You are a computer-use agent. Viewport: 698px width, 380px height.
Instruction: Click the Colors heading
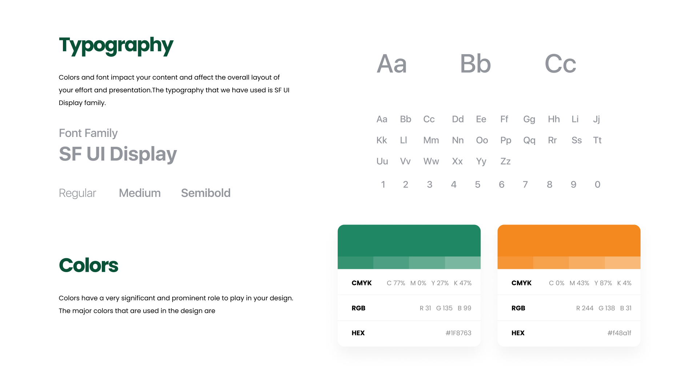(89, 265)
